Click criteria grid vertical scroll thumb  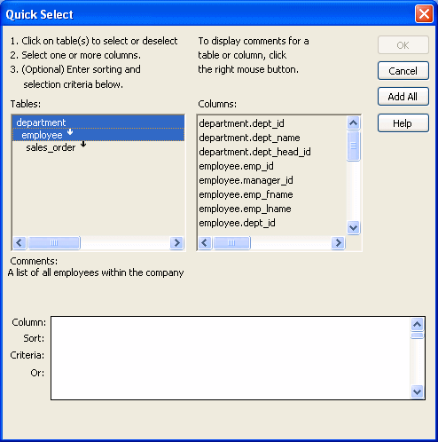coord(417,335)
